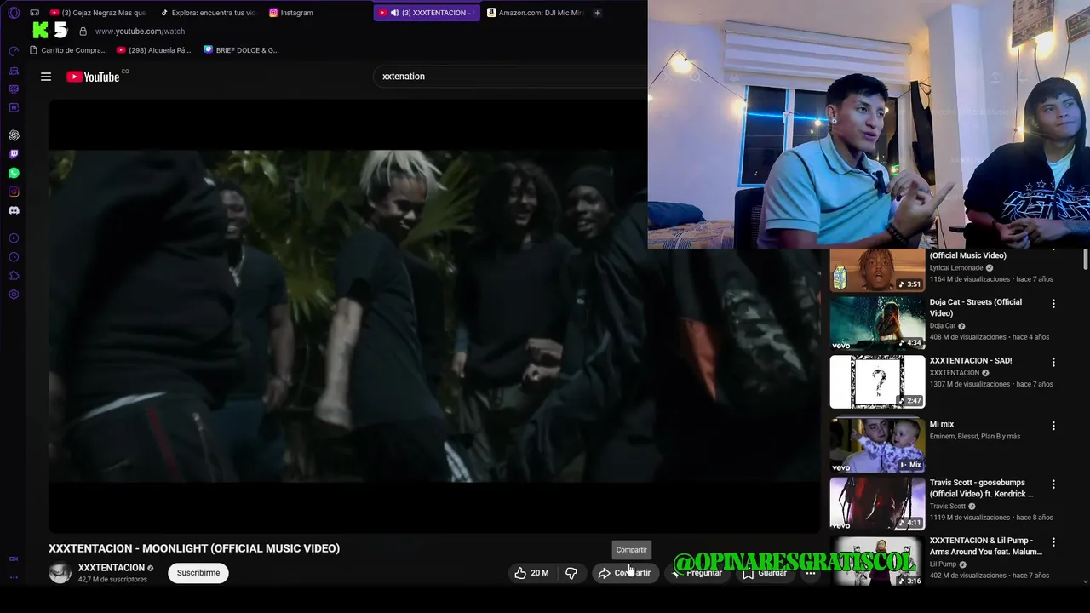Open the XXXTENTACION - SAD! thumbnail

pyautogui.click(x=877, y=381)
